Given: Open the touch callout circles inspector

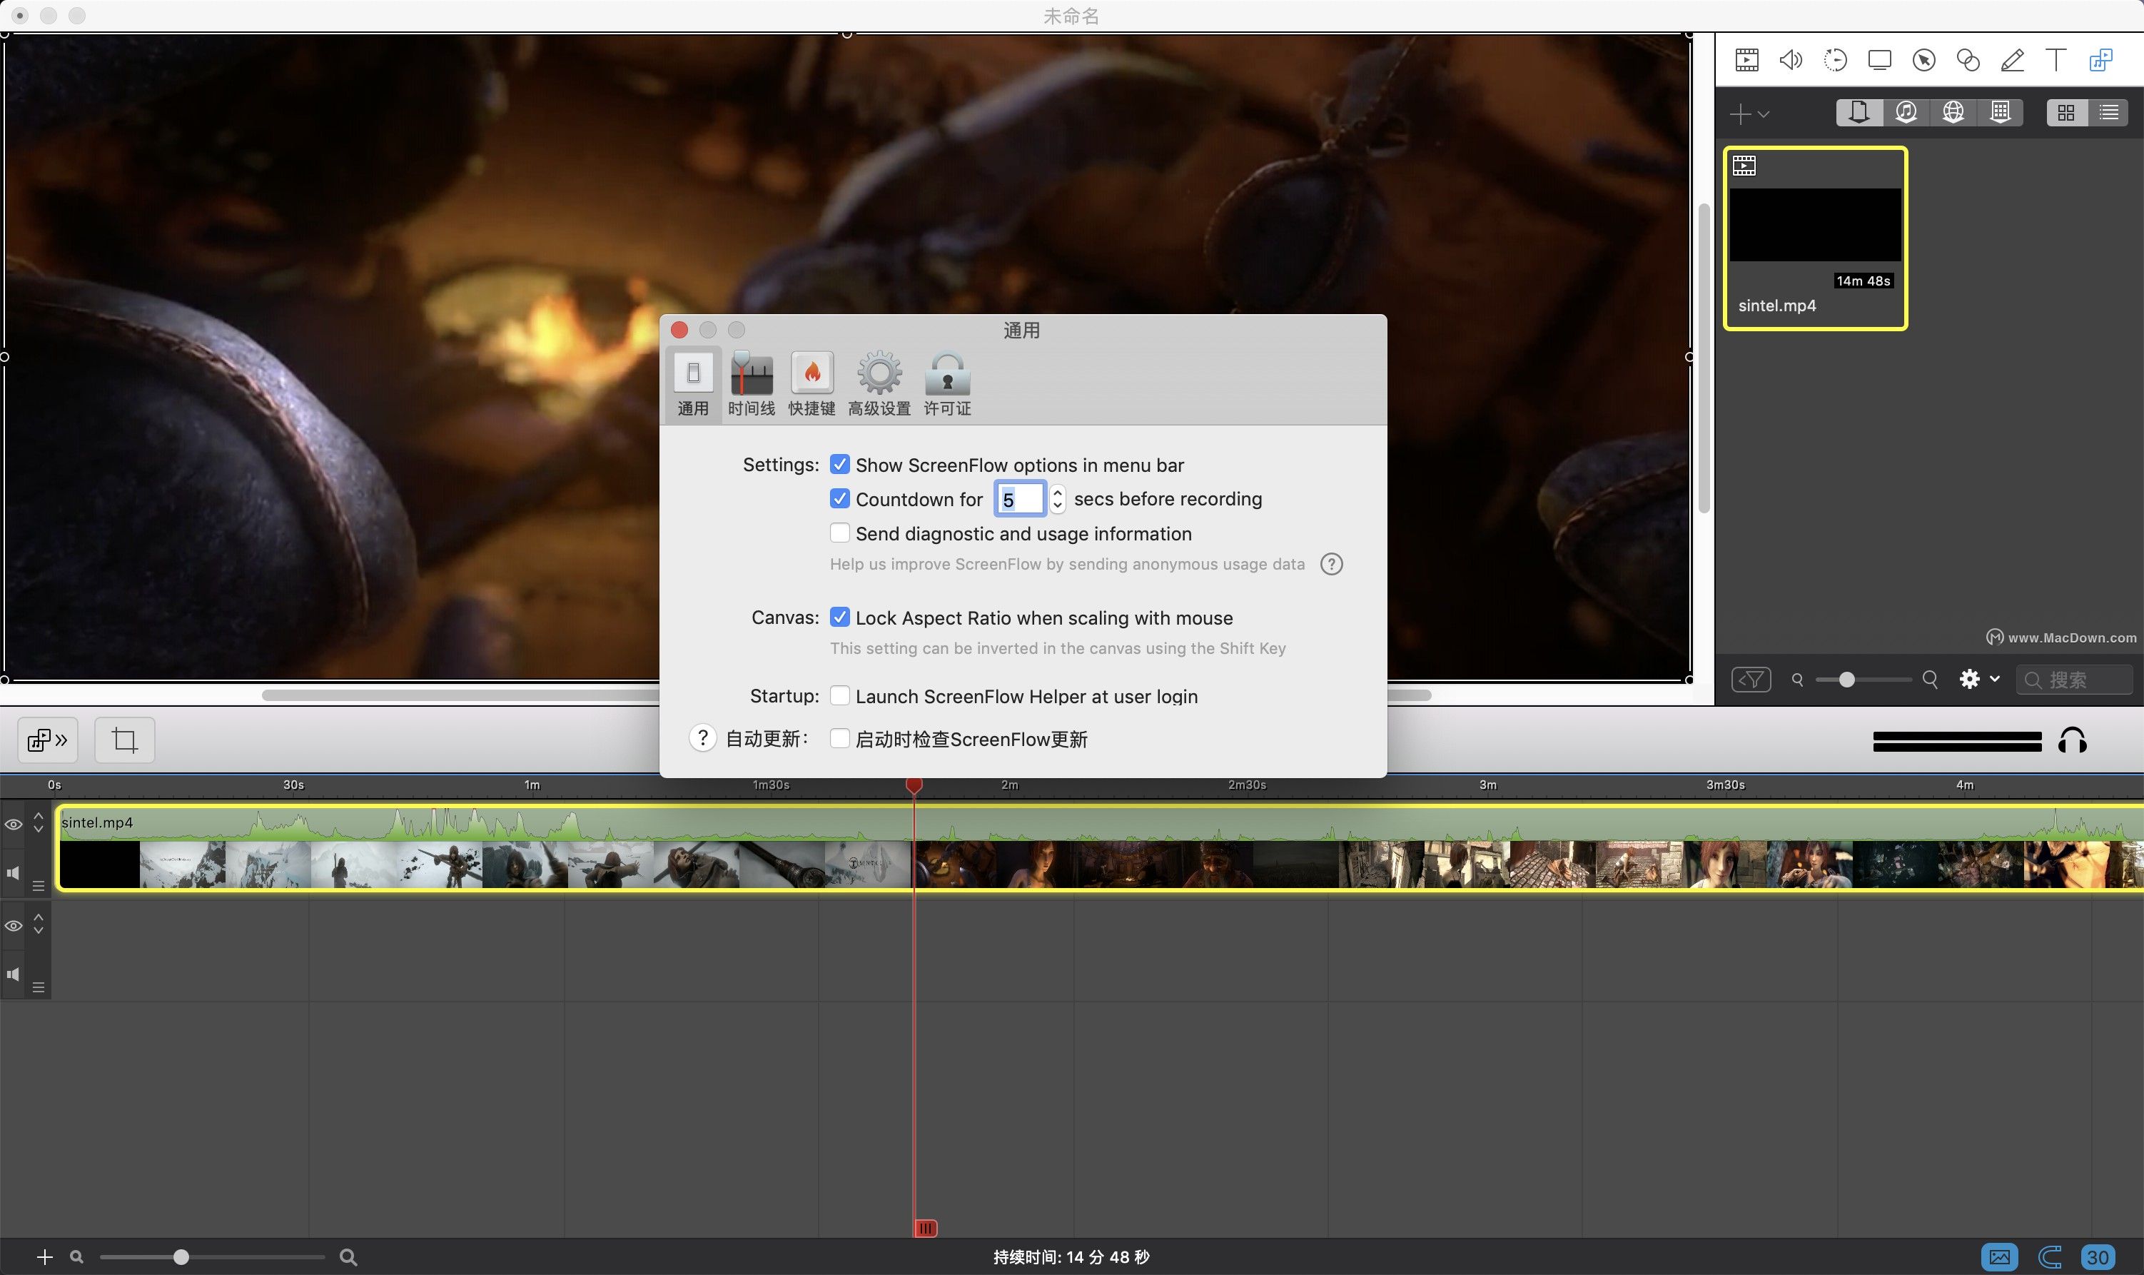Looking at the screenshot, I should pyautogui.click(x=1968, y=60).
